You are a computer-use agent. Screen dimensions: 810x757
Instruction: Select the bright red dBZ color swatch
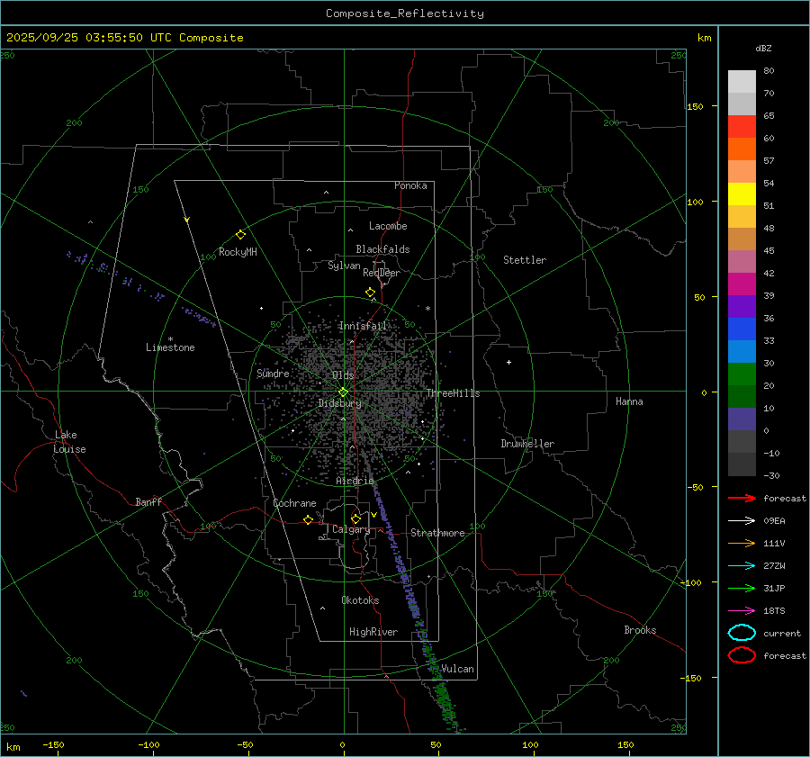[x=742, y=126]
